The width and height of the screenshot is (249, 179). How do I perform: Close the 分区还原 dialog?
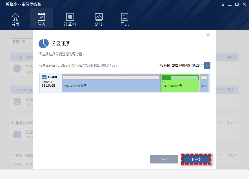pos(208,35)
